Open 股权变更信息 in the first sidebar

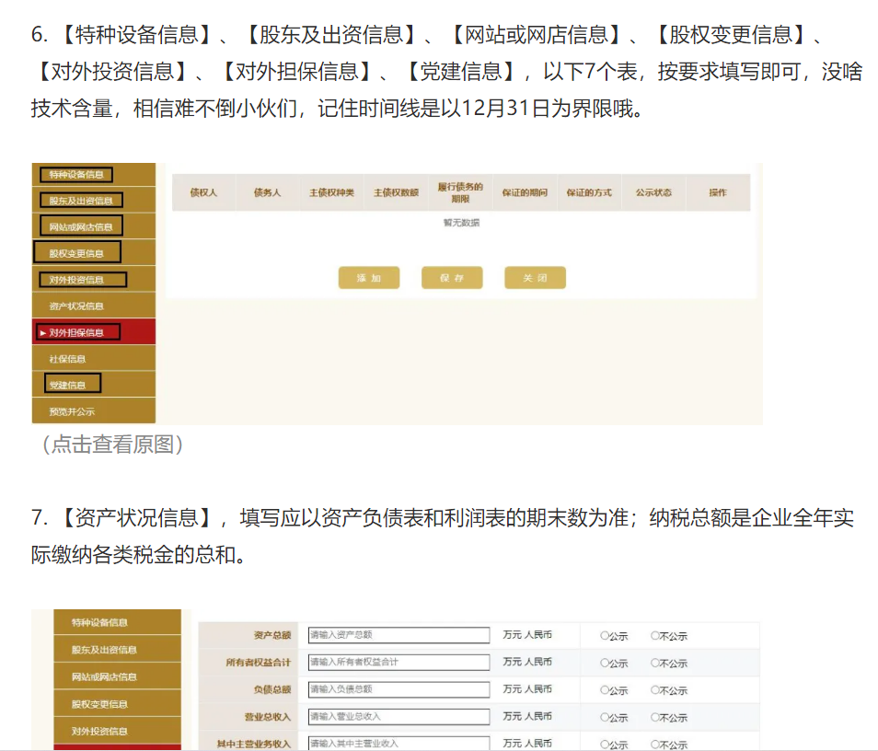coord(94,253)
